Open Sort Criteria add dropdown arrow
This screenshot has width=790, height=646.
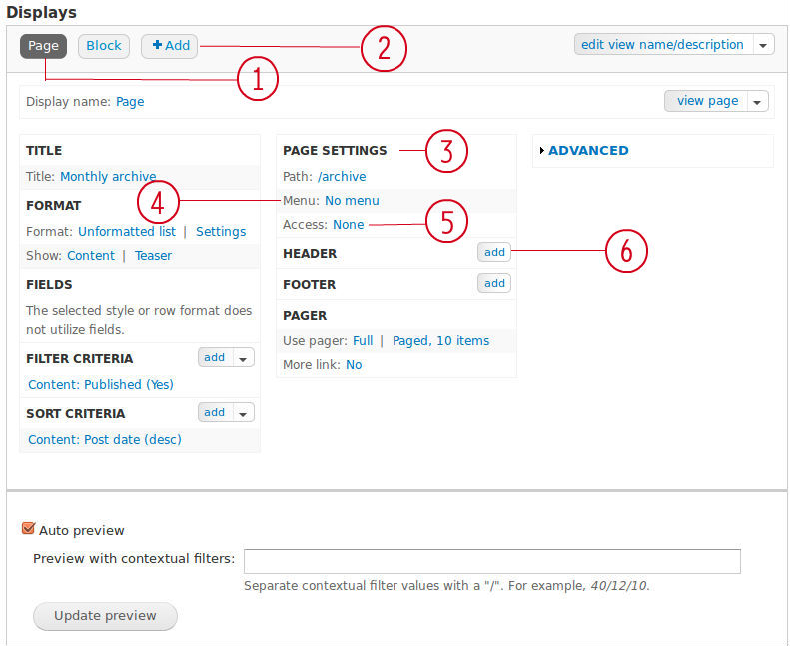point(243,413)
